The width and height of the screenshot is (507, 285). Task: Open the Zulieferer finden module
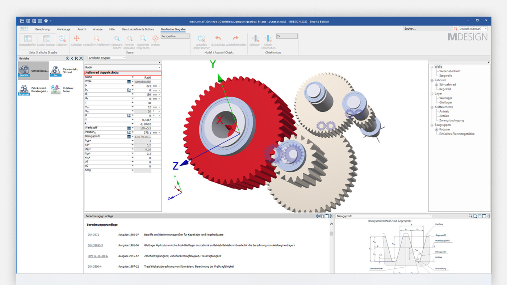click(62, 89)
